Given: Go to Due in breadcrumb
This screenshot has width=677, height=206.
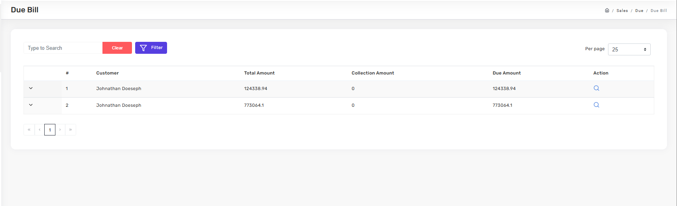Looking at the screenshot, I should pos(639,11).
